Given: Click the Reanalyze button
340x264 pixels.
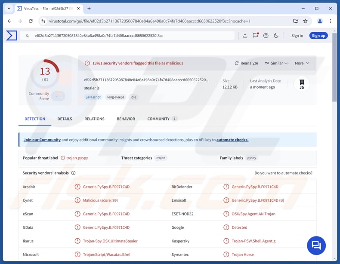Looking at the screenshot, I should coord(246,63).
